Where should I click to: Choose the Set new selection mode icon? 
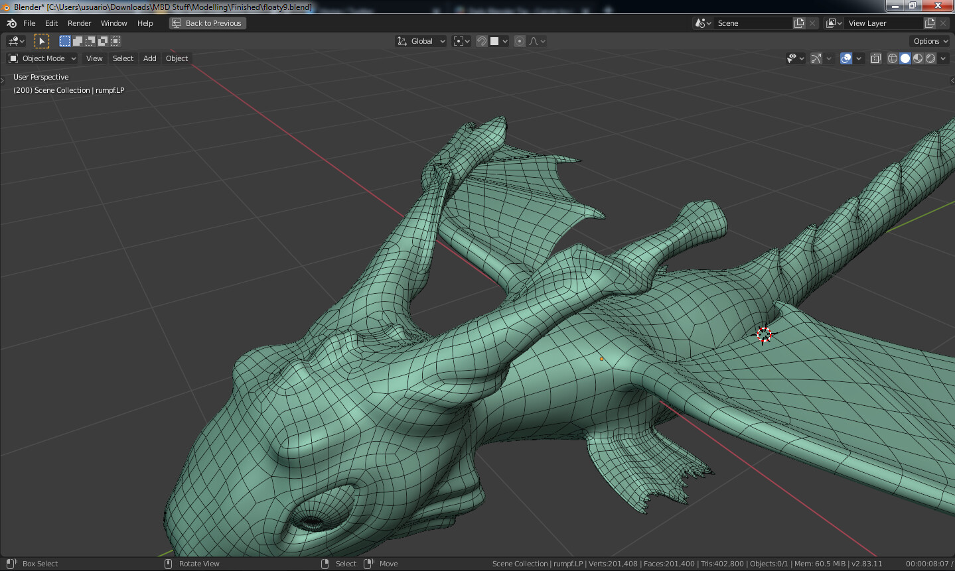[x=64, y=41]
